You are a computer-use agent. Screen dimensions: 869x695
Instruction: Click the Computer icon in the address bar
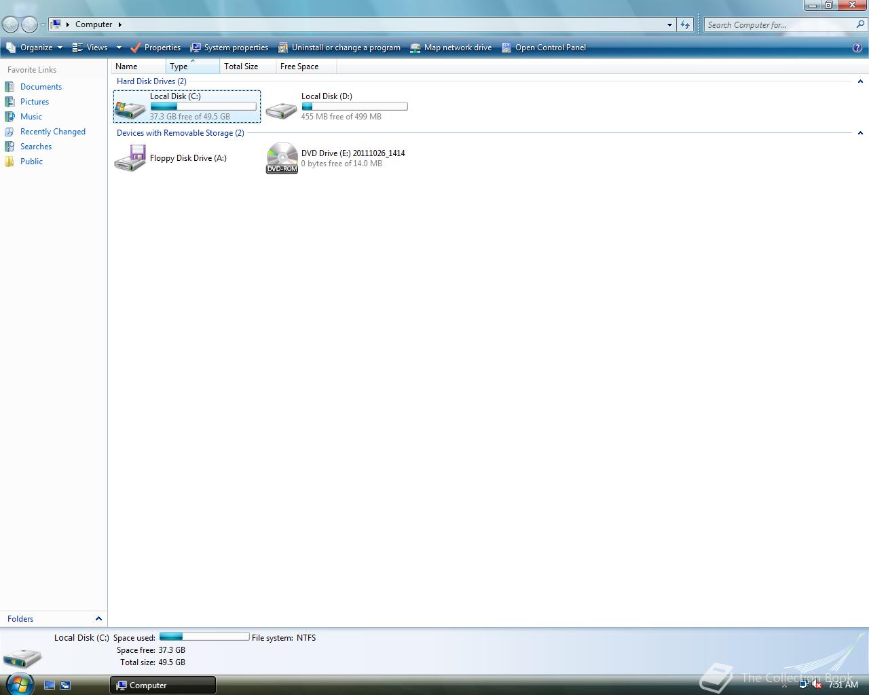click(56, 24)
